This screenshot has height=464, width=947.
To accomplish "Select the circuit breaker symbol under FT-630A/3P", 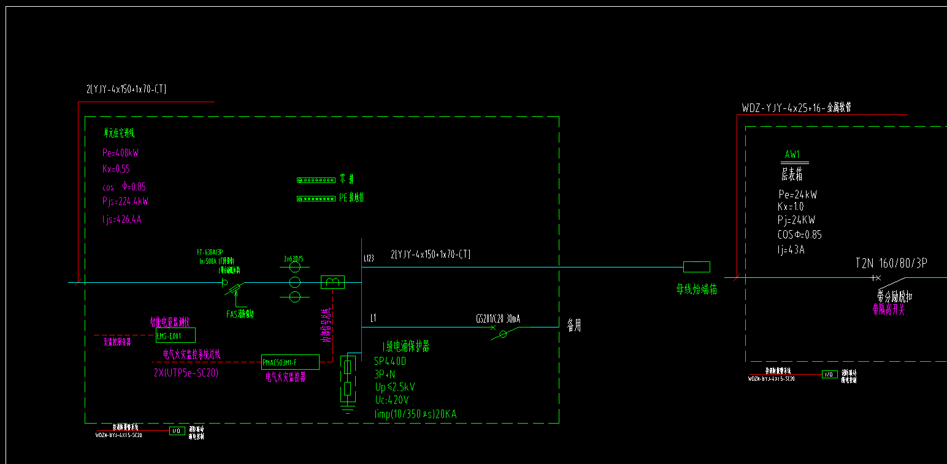I will click(235, 286).
